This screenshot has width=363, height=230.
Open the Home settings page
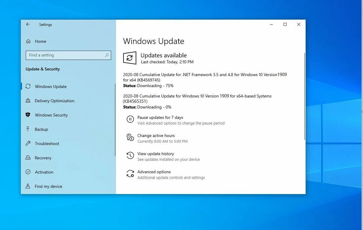40,41
